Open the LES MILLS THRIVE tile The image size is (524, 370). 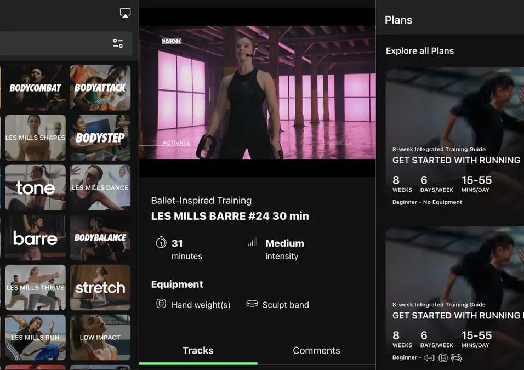pyautogui.click(x=35, y=287)
